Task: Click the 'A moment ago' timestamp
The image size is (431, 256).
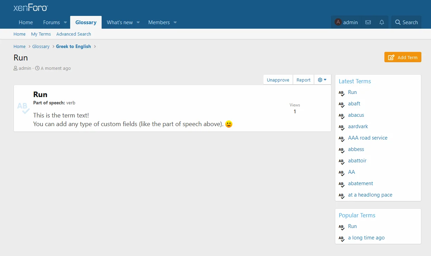Action: [56, 68]
